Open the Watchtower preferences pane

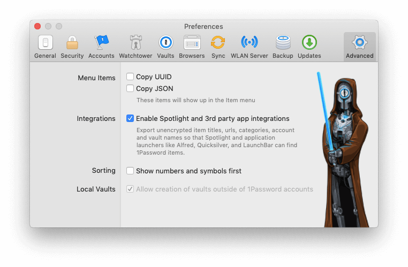[x=135, y=47]
